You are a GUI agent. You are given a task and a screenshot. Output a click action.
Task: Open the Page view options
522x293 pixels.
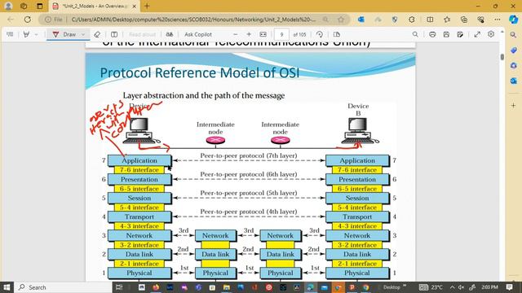337,34
